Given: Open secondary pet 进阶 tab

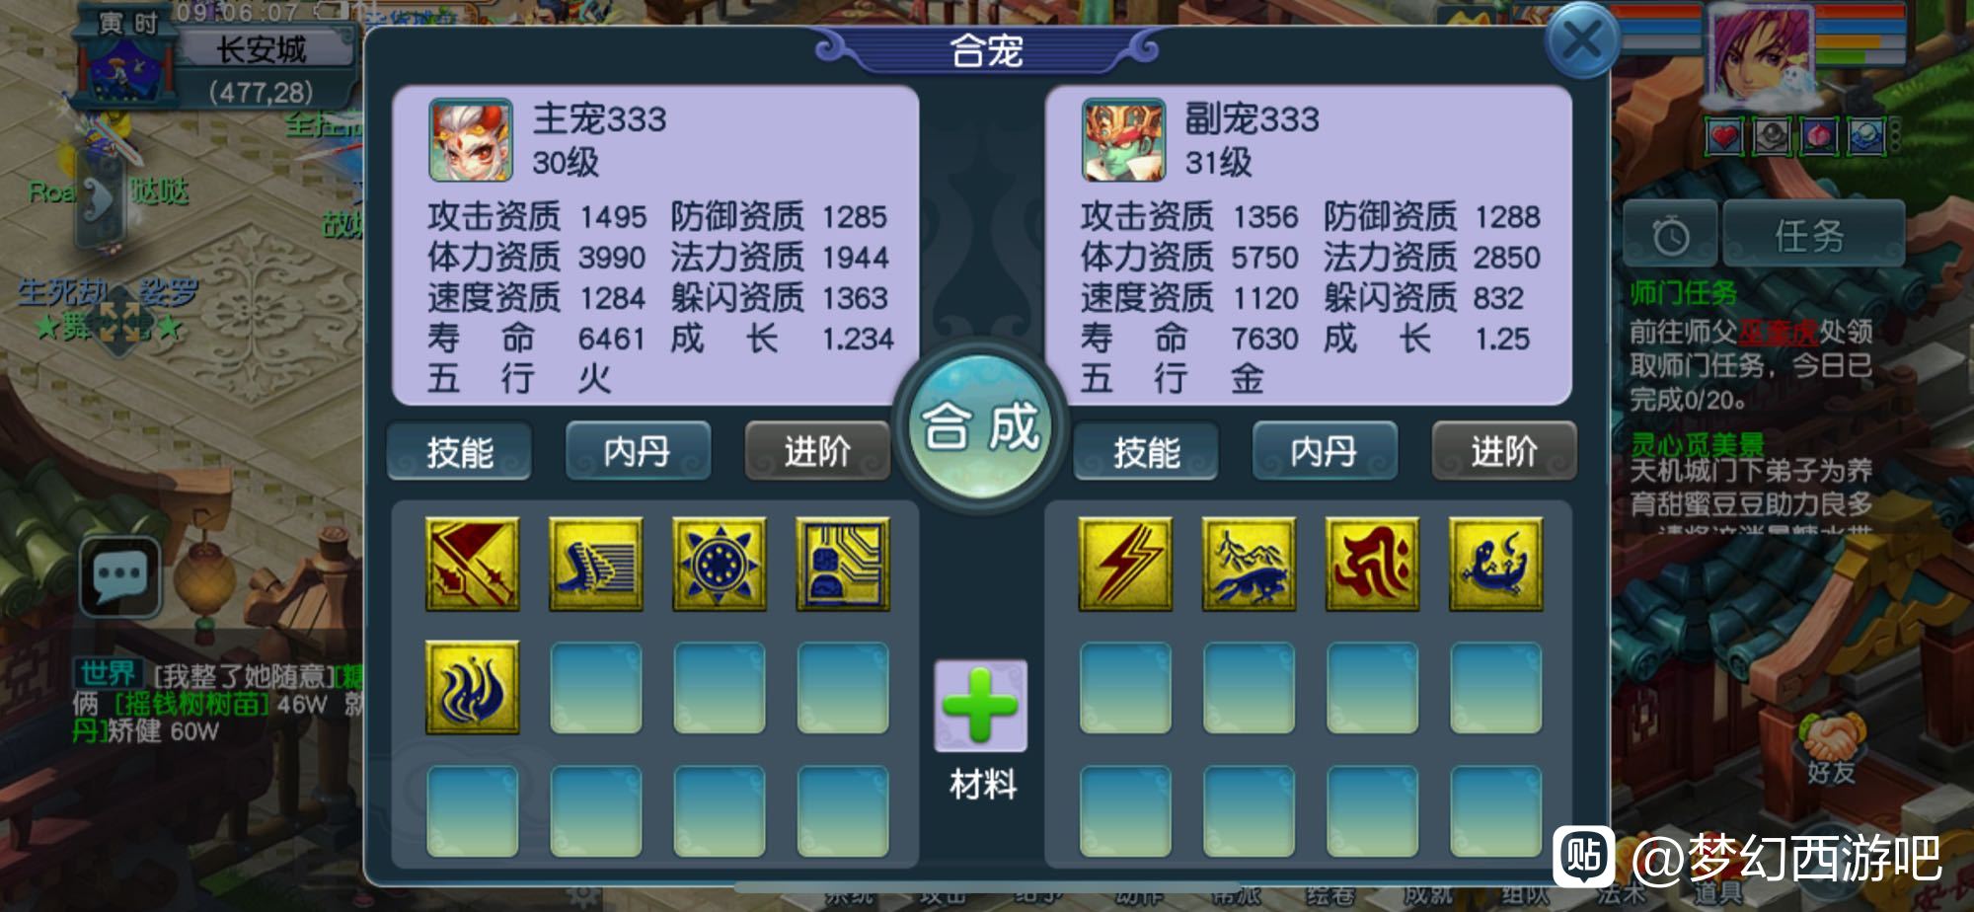Looking at the screenshot, I should tap(1504, 451).
